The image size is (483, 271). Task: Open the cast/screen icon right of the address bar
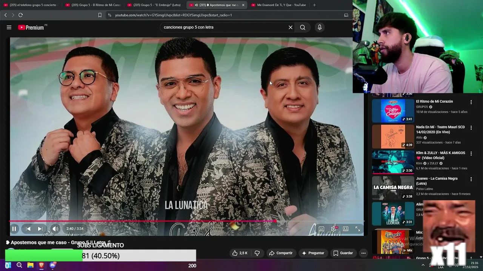coord(346,15)
